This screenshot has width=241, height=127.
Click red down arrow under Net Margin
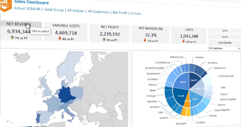145,40
